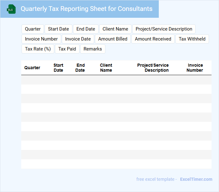Click the Client Name table column header
219x192 pixels.
pos(106,68)
